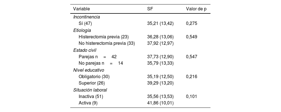Click the "Etiología" group heading
Viewport: 281px width, 112px height.
pos(82,30)
